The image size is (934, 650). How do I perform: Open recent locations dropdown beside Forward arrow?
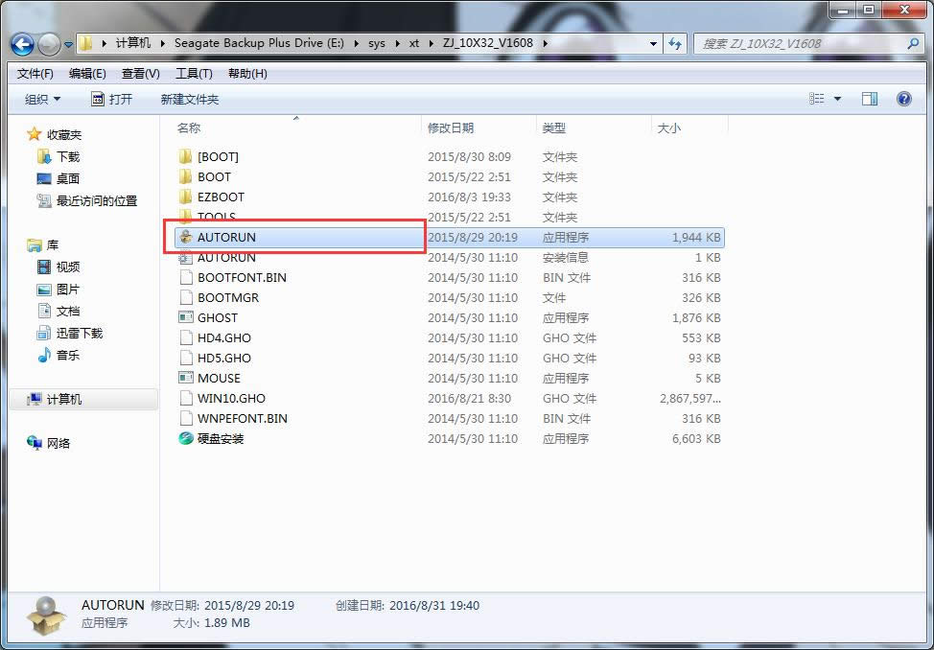tap(68, 44)
